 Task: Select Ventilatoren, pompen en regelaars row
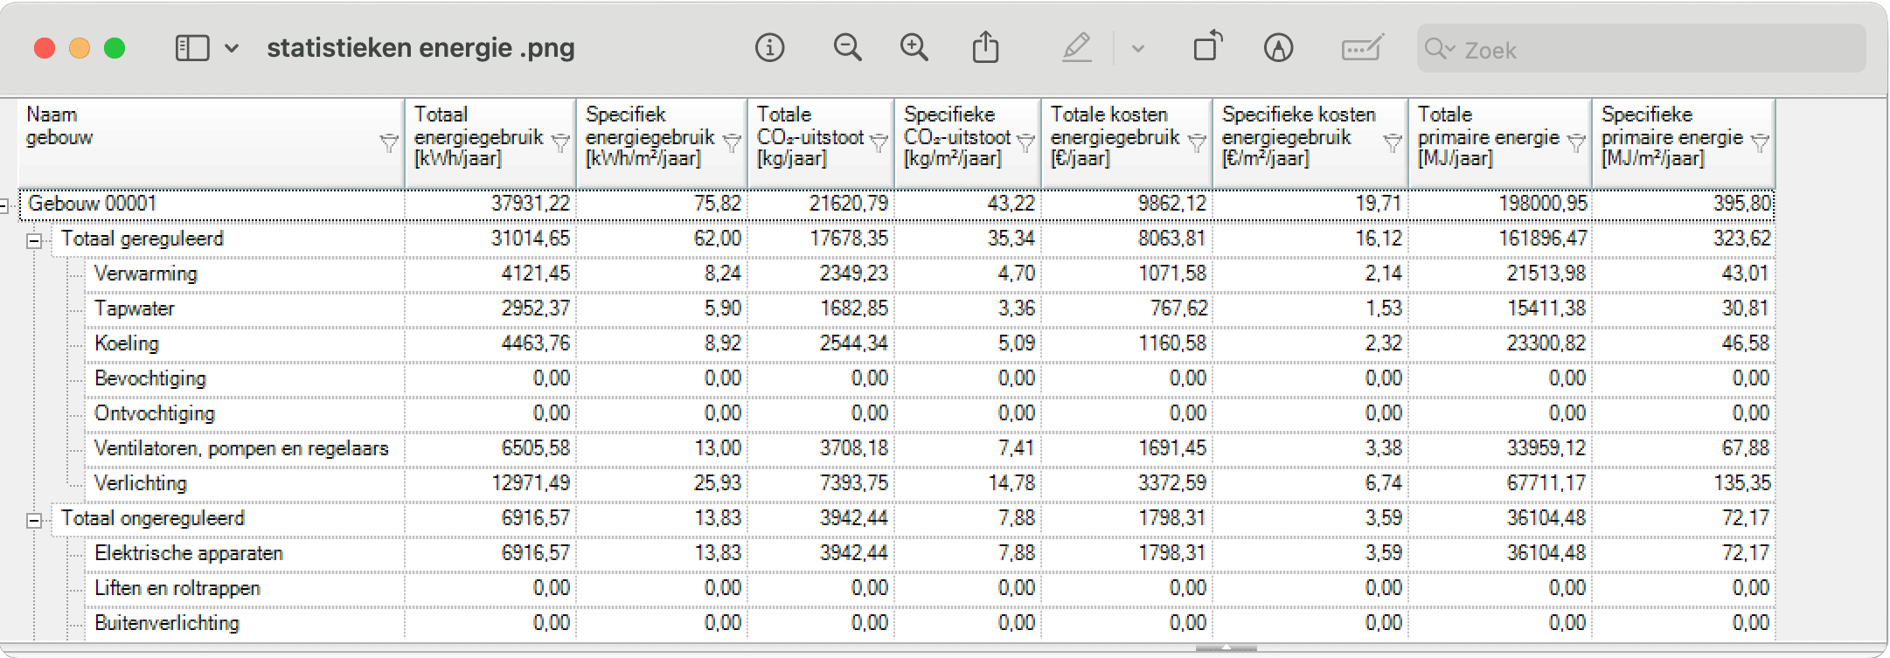(x=930, y=448)
